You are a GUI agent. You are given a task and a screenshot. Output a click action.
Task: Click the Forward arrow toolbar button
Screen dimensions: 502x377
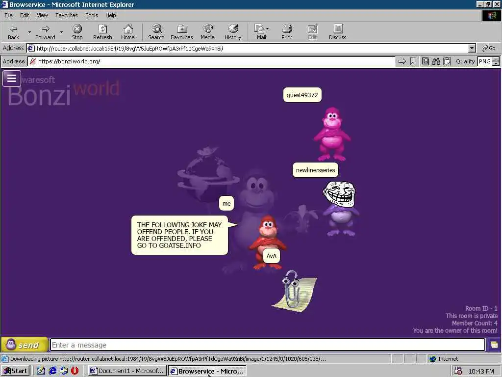(x=45, y=32)
